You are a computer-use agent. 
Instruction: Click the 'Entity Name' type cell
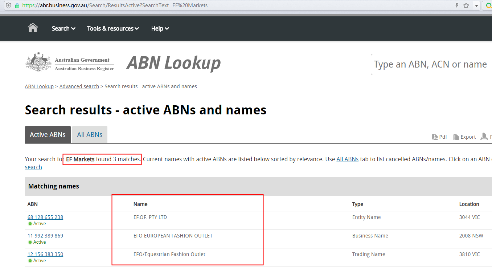(x=366, y=217)
